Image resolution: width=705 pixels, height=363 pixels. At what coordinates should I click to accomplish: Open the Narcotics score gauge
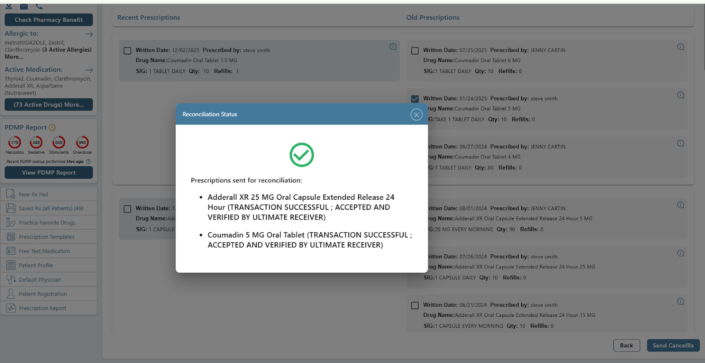click(15, 143)
